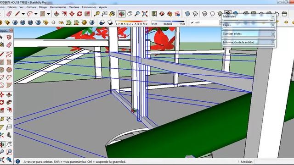Select the Protractor tool in left toolbar
This screenshot has width=294, height=165.
[2, 127]
